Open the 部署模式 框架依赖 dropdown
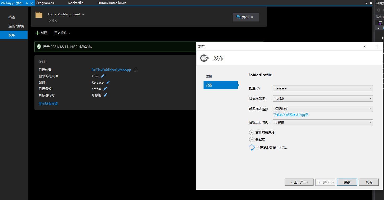This screenshot has width=384, height=200. point(323,109)
